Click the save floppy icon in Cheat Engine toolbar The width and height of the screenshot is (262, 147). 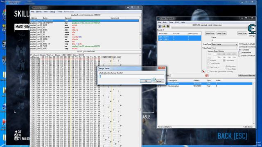pyautogui.click(x=168, y=27)
